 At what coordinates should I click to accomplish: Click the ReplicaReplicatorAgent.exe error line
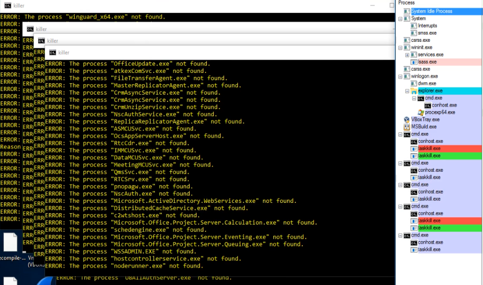click(145, 122)
